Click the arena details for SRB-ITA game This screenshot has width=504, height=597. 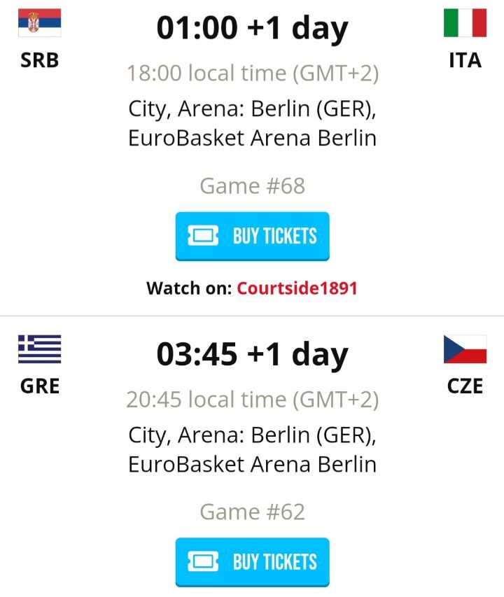point(252,123)
